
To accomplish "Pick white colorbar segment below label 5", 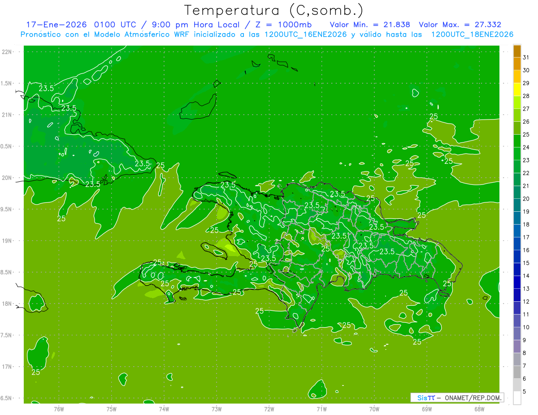I will [x=517, y=398].
